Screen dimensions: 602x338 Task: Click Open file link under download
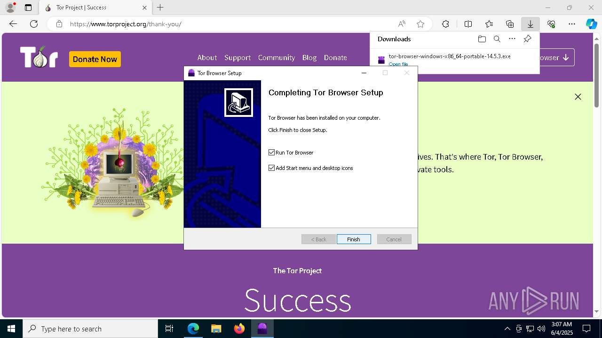tap(398, 64)
